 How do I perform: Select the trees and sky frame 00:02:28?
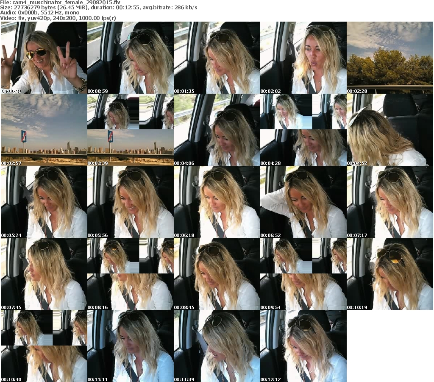point(390,58)
